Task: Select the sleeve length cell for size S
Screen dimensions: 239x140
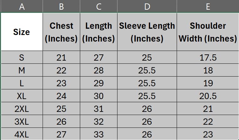Action: coord(147,57)
